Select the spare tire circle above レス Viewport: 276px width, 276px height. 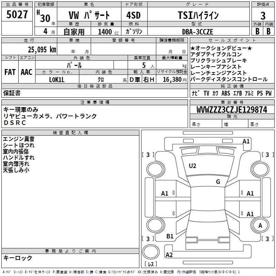click(x=151, y=252)
